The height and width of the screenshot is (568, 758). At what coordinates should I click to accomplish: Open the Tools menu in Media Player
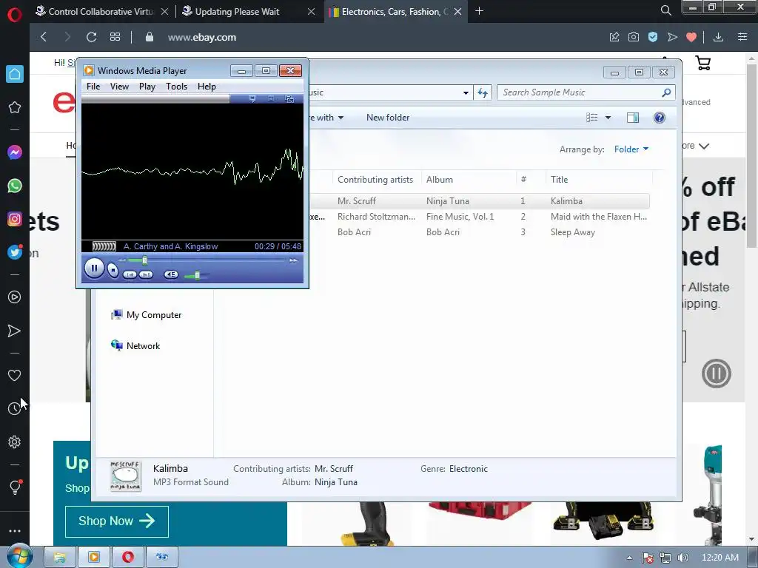click(176, 87)
